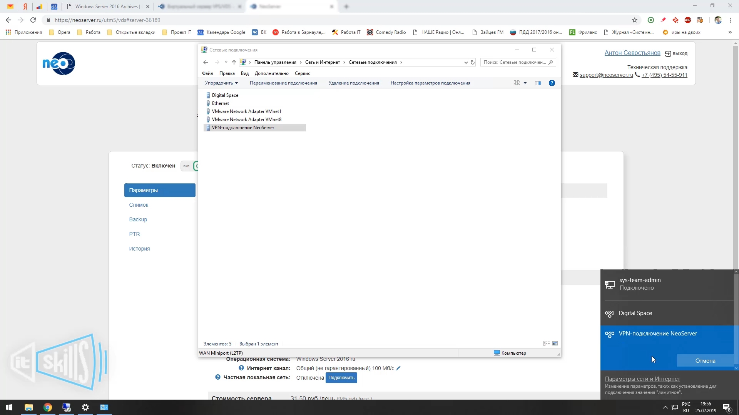This screenshot has height=415, width=739.
Task: Open the Windows Server 2016 Archives tab
Action: (107, 7)
